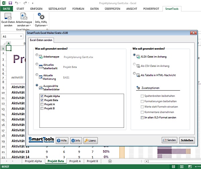The image size is (201, 169).
Task: Switch to Projekt Alpha sheet tab
Action: point(33,161)
